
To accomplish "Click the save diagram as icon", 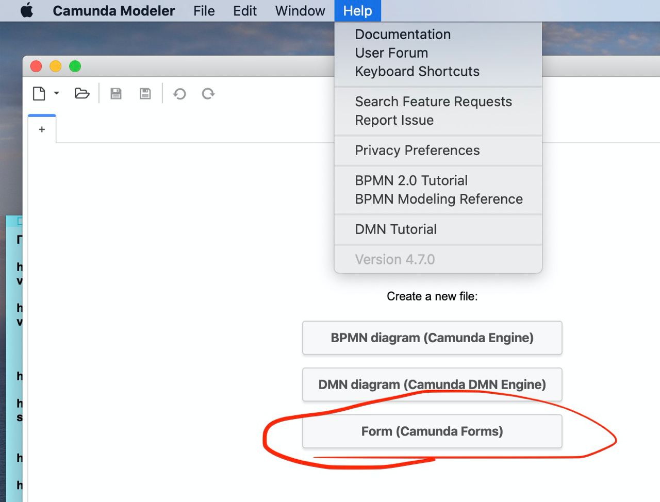I will click(145, 93).
